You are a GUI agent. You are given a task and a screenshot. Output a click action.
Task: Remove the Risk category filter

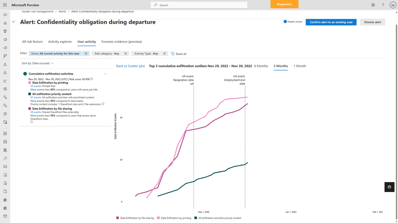click(125, 54)
